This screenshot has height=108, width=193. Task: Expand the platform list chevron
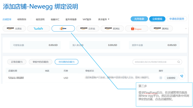tap(186, 29)
